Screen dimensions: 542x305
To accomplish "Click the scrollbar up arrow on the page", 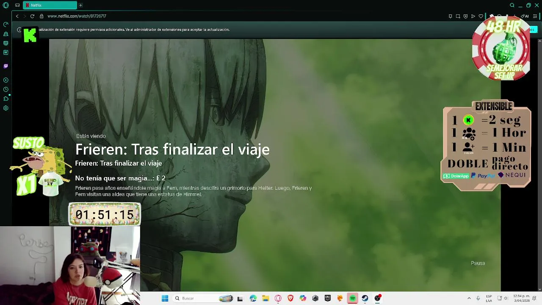I will [539, 41].
